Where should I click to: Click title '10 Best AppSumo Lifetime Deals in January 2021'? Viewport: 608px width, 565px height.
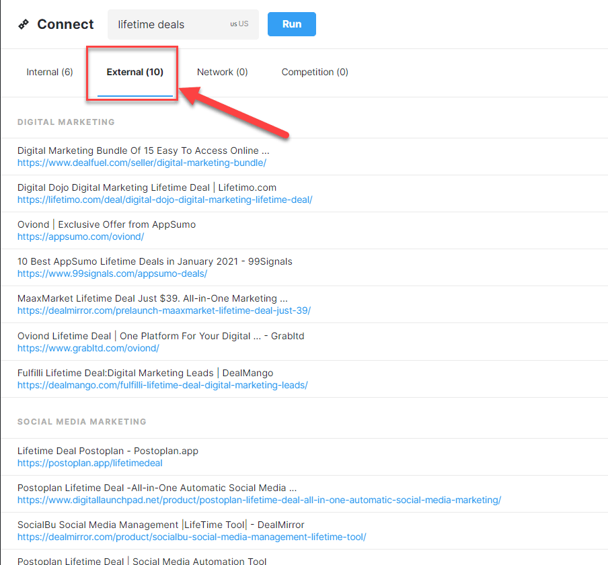[x=128, y=261]
